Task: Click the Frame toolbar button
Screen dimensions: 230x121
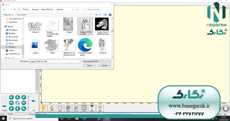Action: point(84,108)
